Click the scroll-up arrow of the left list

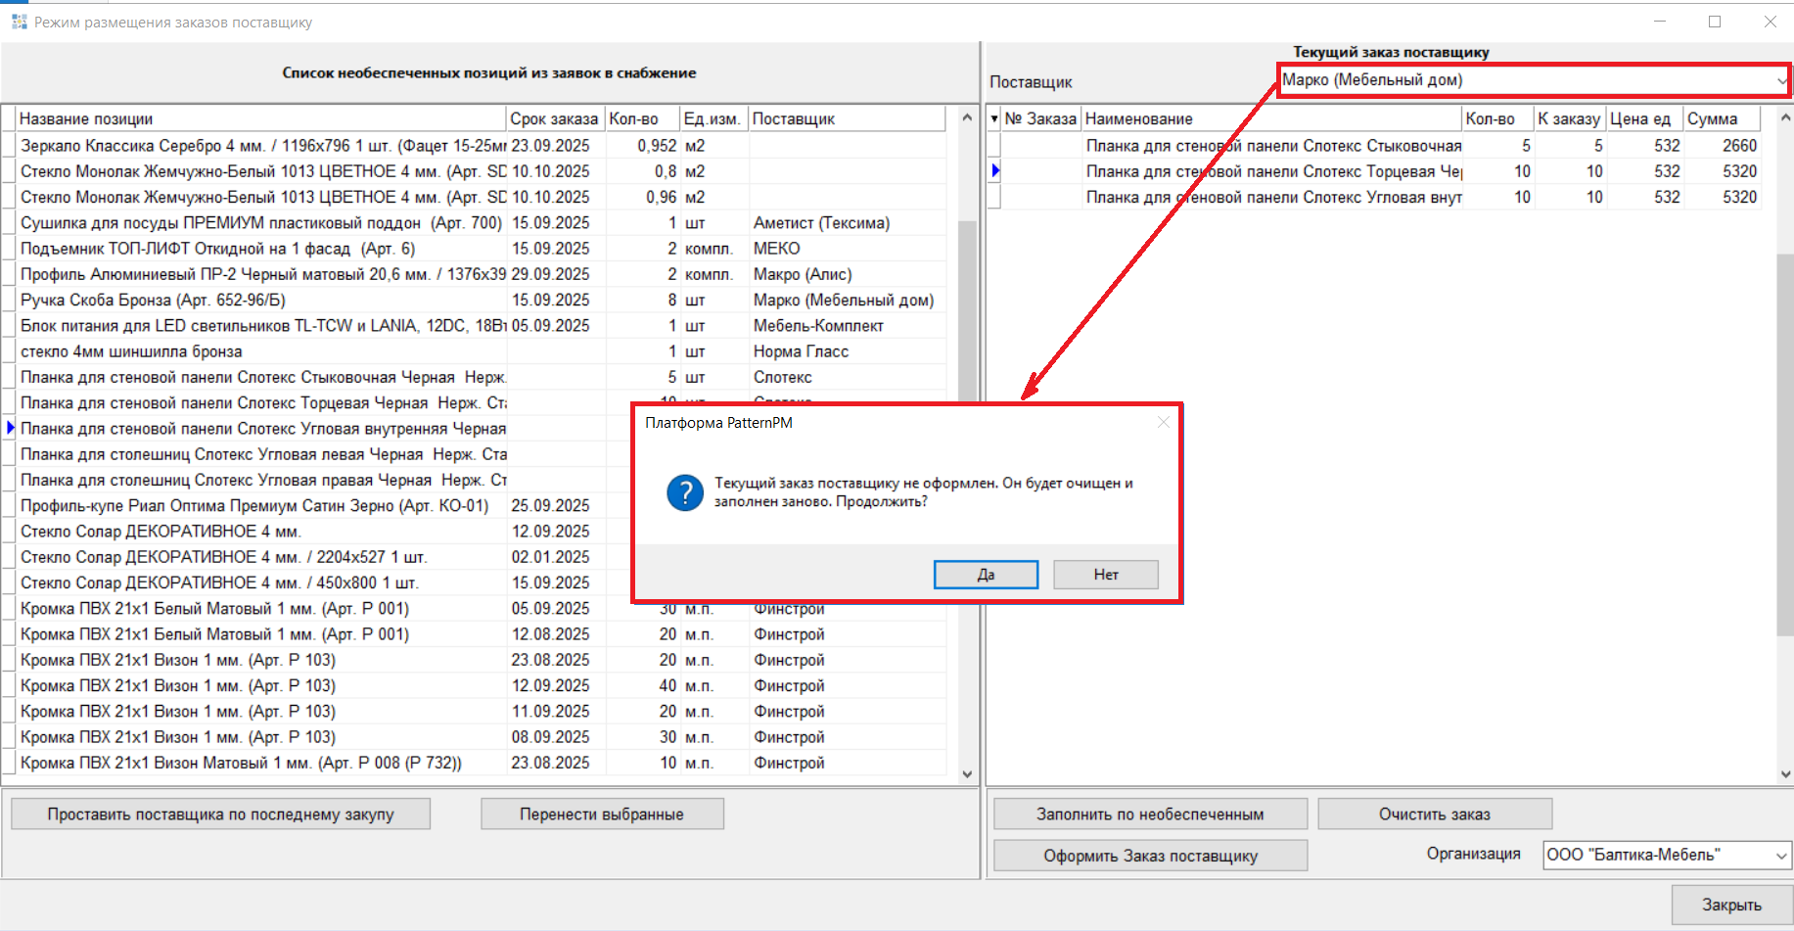(x=967, y=117)
